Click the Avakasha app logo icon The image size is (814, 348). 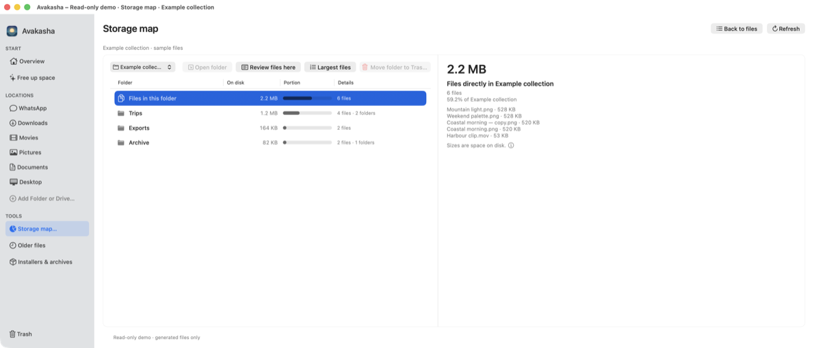click(12, 31)
